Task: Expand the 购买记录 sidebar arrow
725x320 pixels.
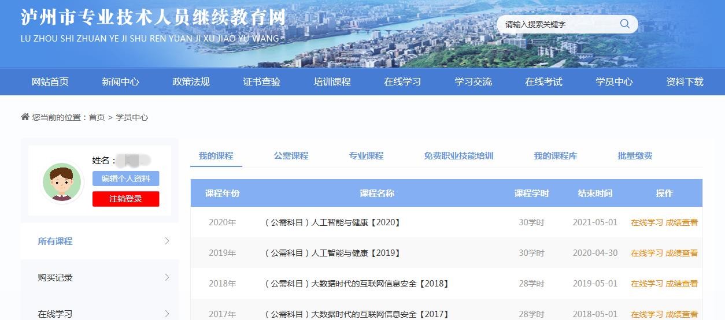Action: pyautogui.click(x=167, y=278)
